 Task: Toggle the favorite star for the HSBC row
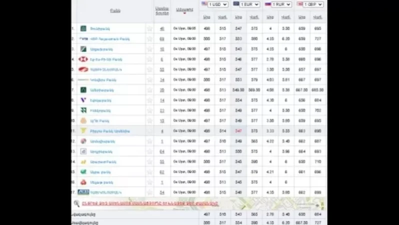click(x=149, y=59)
